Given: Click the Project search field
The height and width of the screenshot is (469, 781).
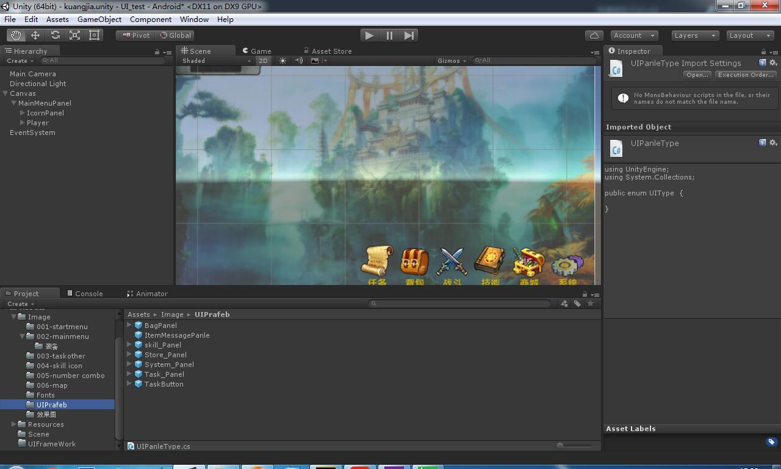Looking at the screenshot, I should tap(459, 304).
